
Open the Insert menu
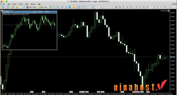[x=15, y=4]
